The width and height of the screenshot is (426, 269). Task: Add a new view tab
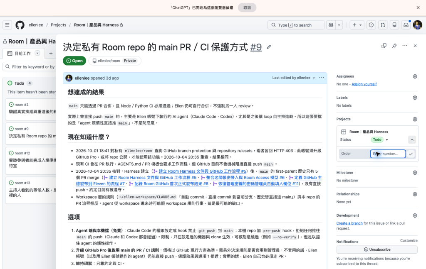(x=51, y=54)
